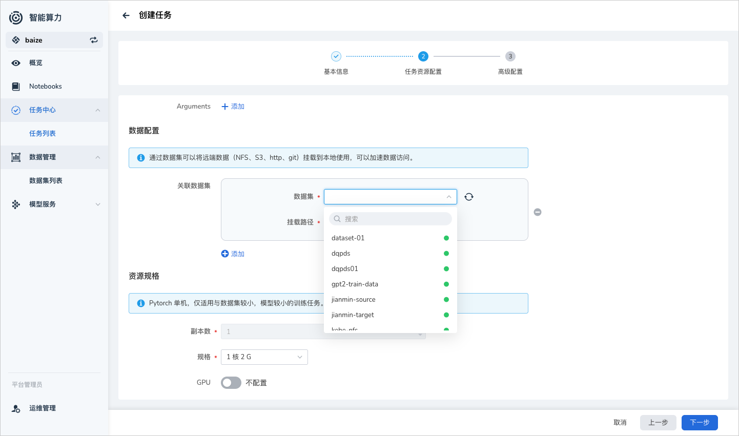Click the 运维管理 user-gear icon
This screenshot has height=436, width=739.
[x=16, y=408]
